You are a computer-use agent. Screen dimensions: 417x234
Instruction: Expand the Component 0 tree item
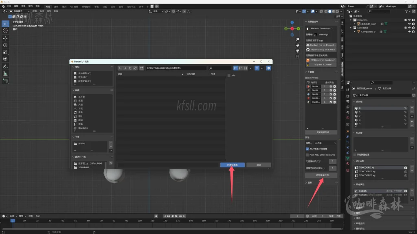point(355,32)
